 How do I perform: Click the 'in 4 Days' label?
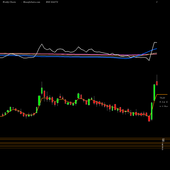pyautogui.click(x=164, y=106)
